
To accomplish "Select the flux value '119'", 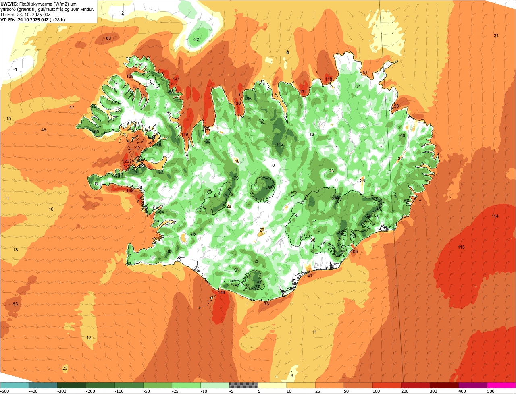I will (x=185, y=134).
